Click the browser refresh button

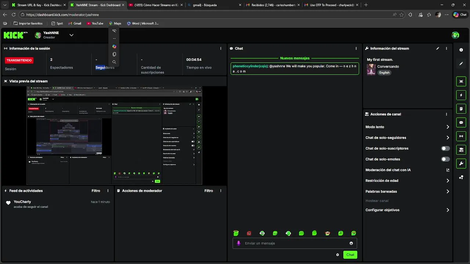(14, 15)
